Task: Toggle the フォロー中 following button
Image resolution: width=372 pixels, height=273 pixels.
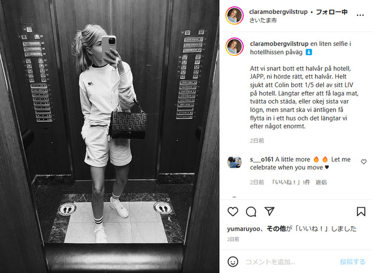Action: [332, 12]
